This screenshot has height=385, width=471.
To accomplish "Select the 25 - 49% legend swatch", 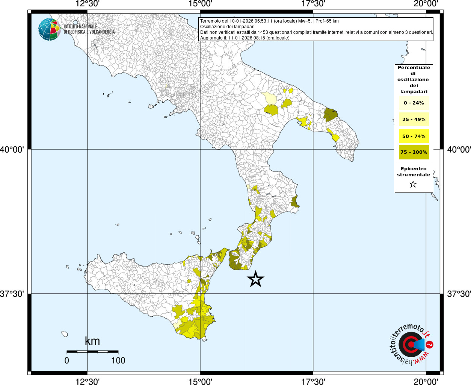I will tap(414, 119).
